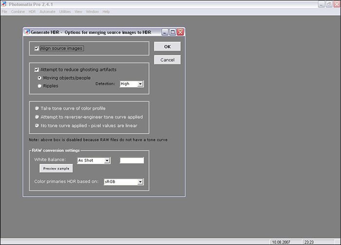Open the Help menu
Viewport: 341px width, 245px height.
coord(106,12)
